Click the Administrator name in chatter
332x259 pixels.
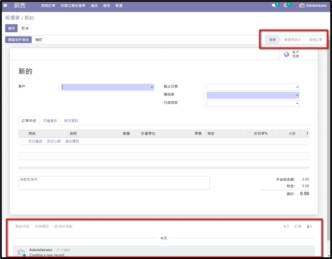[x=41, y=250]
